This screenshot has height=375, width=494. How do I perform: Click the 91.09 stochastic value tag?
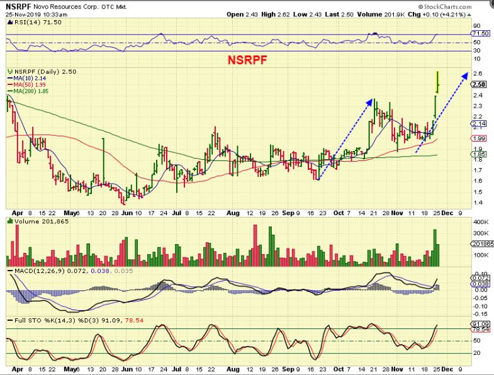point(480,324)
